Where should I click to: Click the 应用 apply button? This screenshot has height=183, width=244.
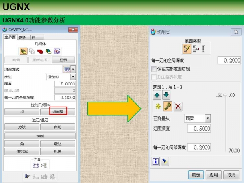point(213,175)
